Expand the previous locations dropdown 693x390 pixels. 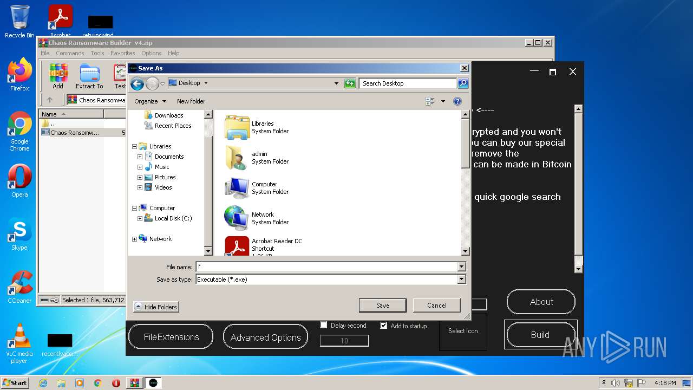pyautogui.click(x=336, y=83)
